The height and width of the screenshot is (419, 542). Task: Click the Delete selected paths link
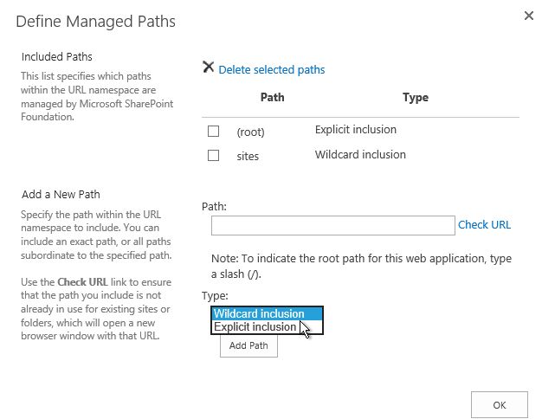(x=271, y=69)
